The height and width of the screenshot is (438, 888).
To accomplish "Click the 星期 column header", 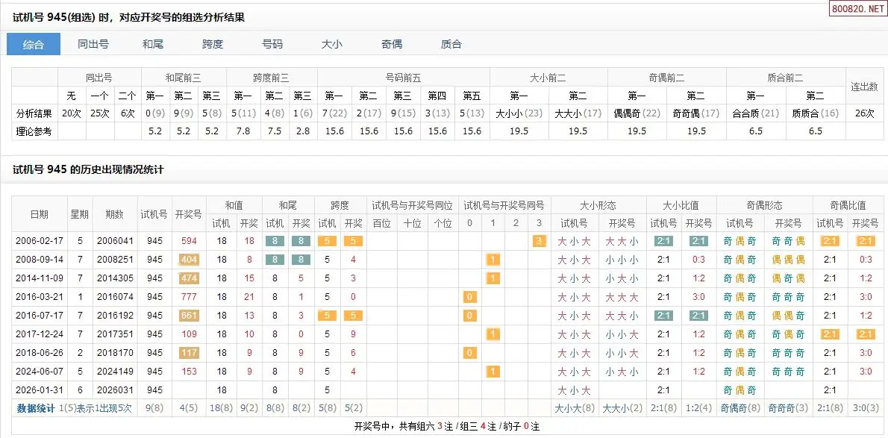I will tap(79, 214).
